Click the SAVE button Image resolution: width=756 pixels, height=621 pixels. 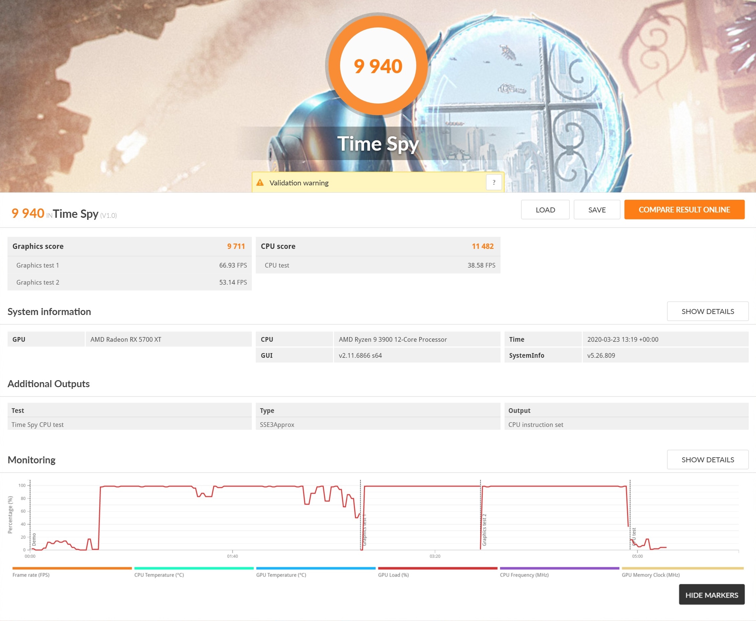tap(597, 210)
